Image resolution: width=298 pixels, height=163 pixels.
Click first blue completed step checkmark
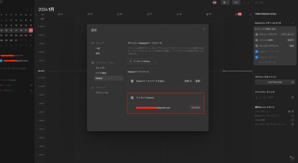(x=257, y=52)
